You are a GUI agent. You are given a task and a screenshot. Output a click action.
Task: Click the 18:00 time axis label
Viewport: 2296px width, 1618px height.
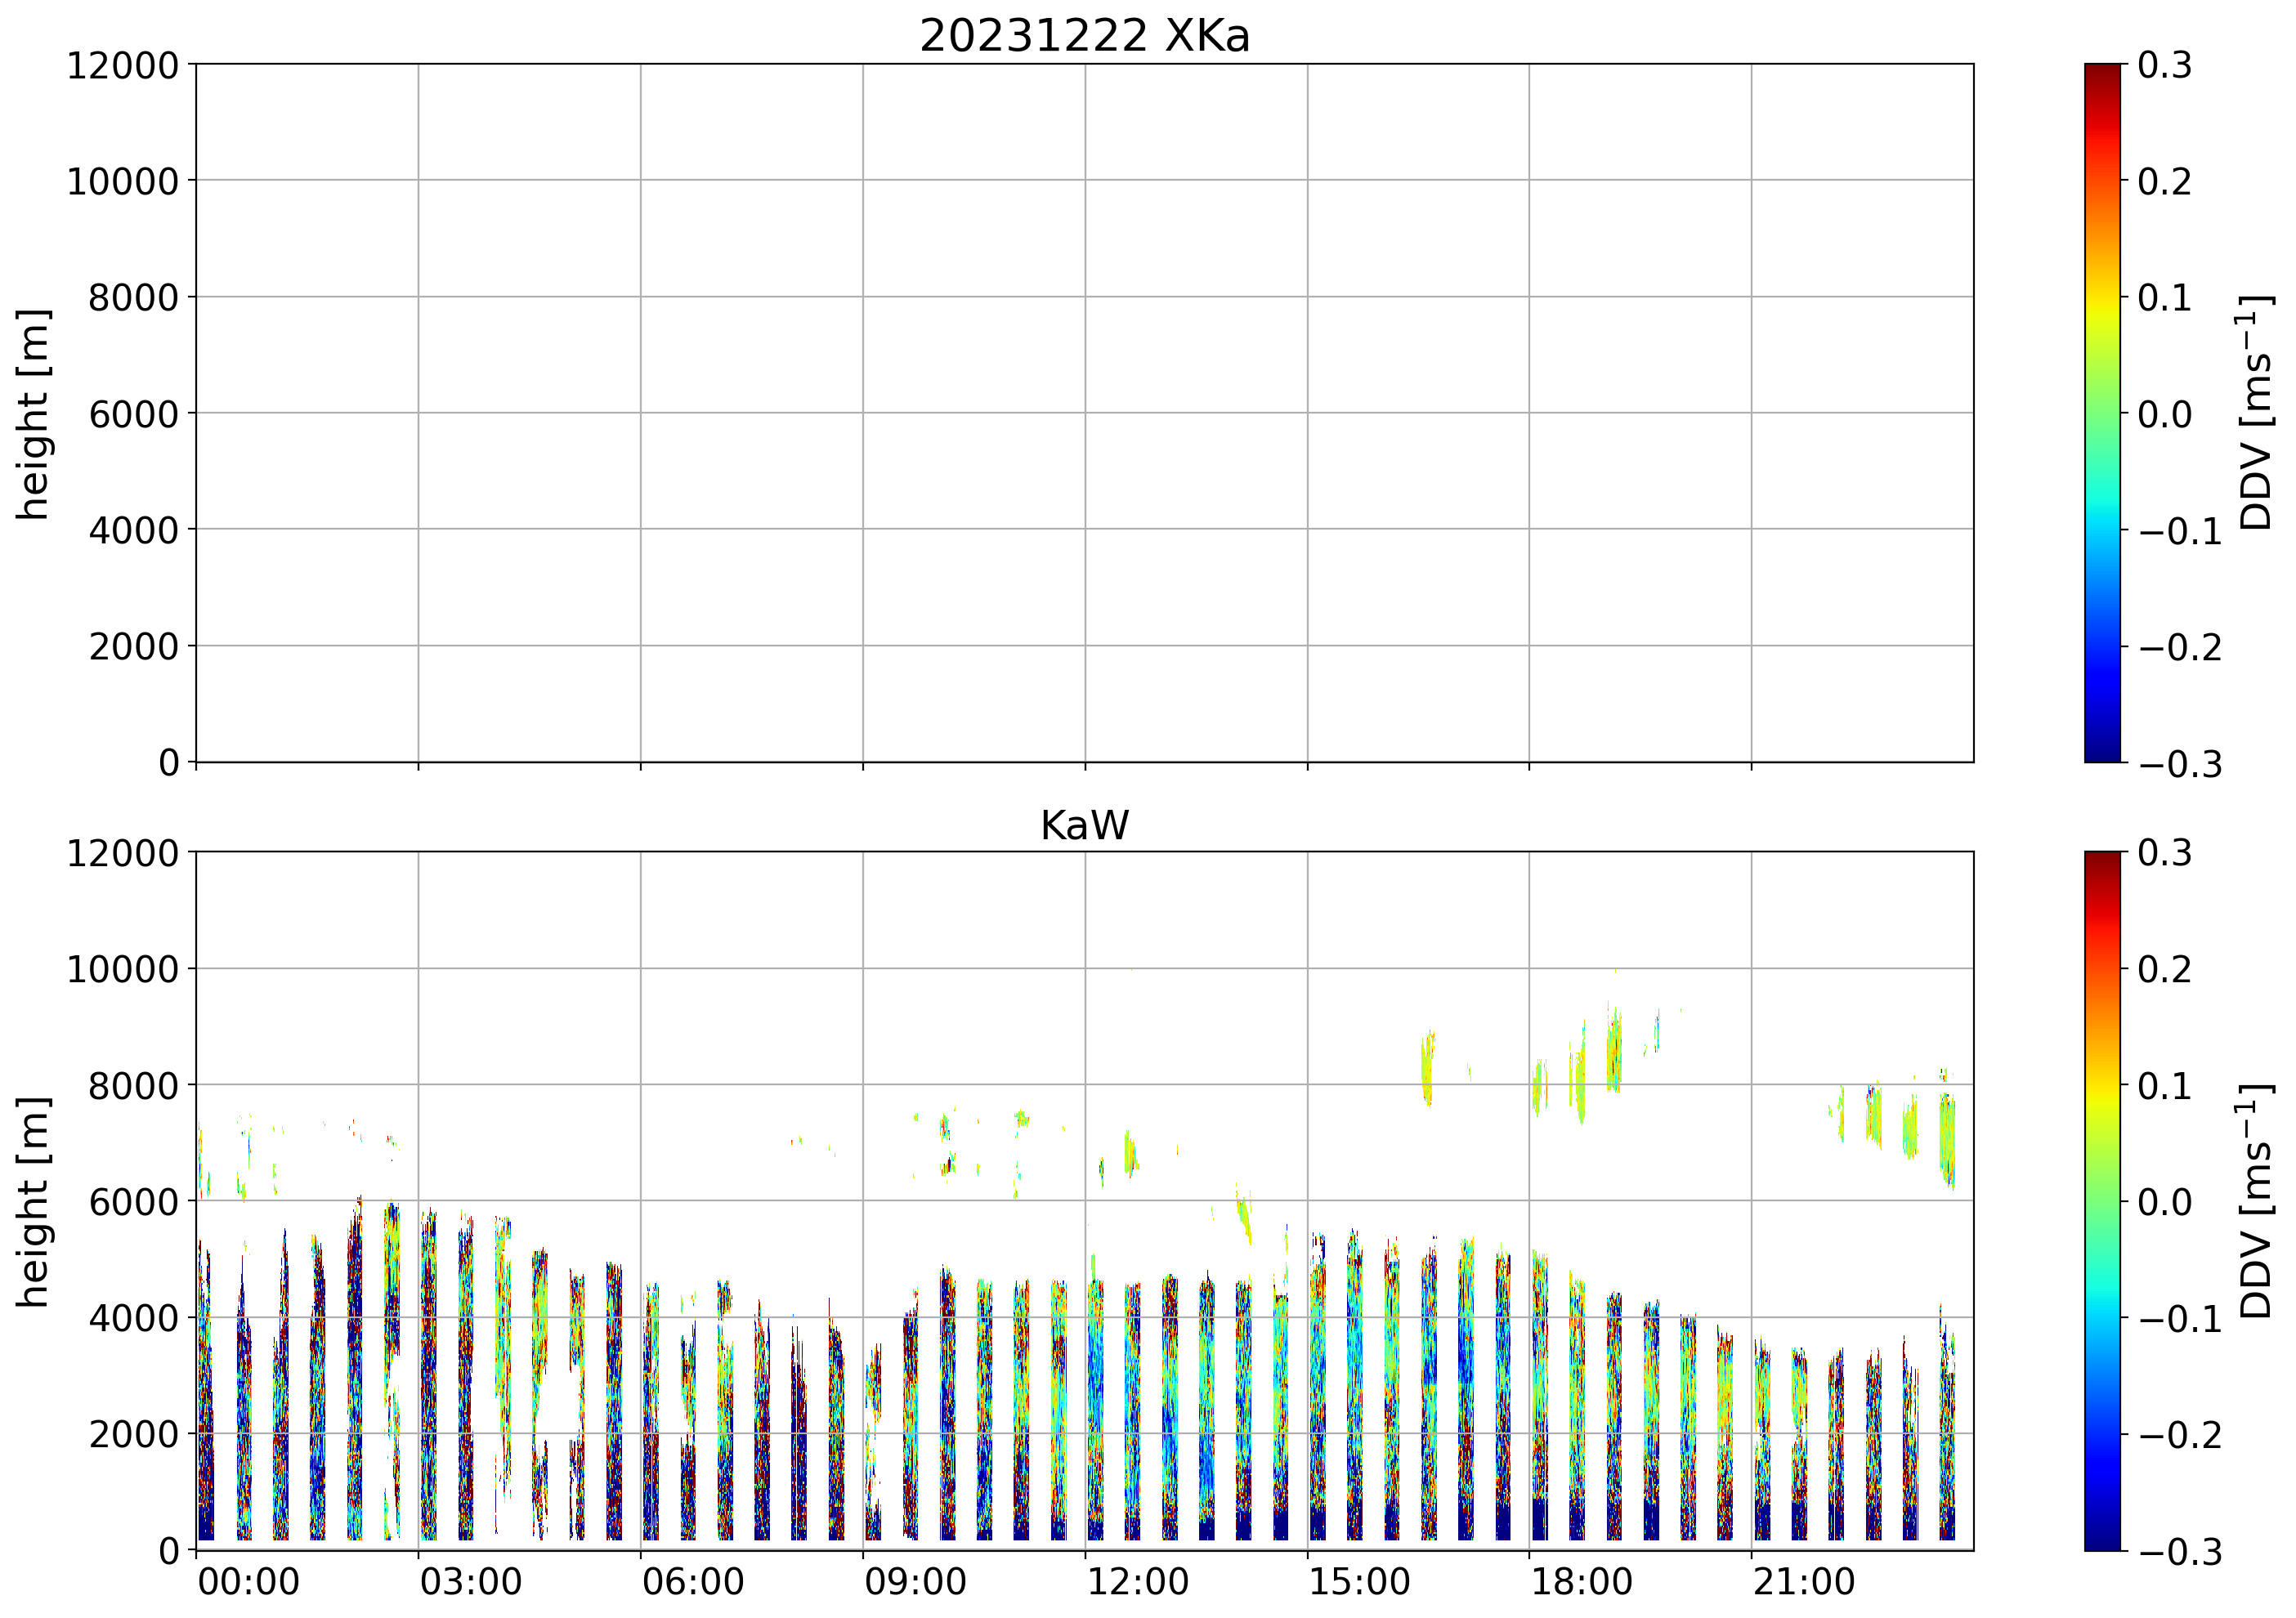tap(1581, 1583)
